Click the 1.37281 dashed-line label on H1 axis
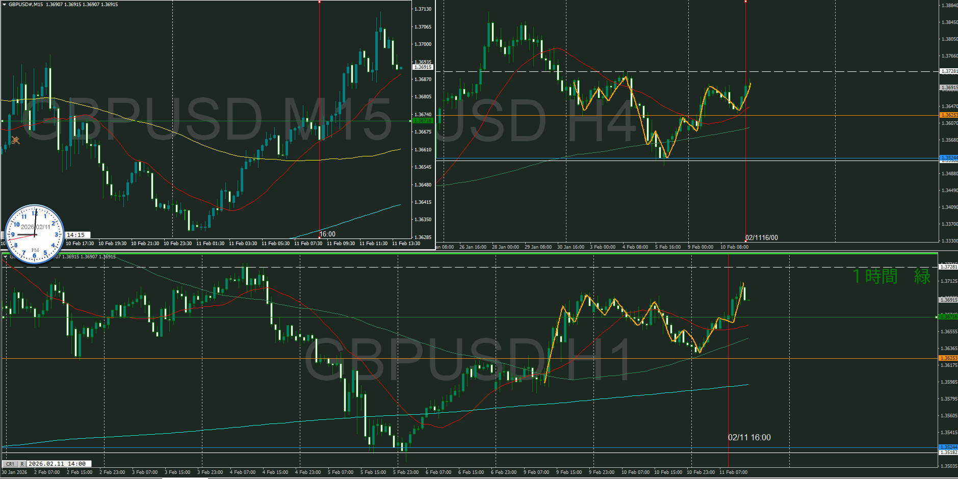Viewport: 958px width, 479px height. [x=948, y=267]
